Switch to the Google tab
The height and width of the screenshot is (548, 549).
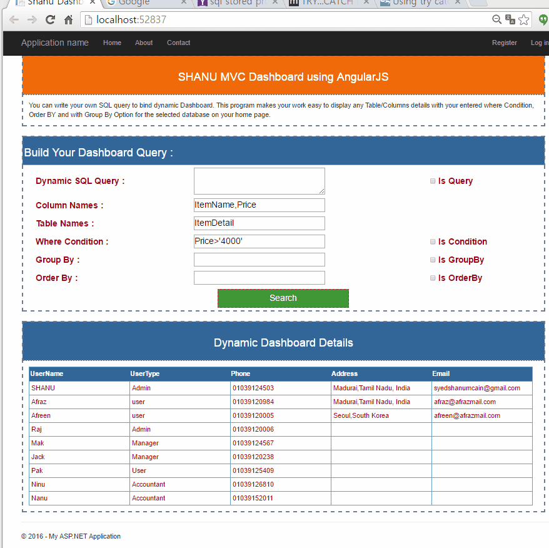147,3
